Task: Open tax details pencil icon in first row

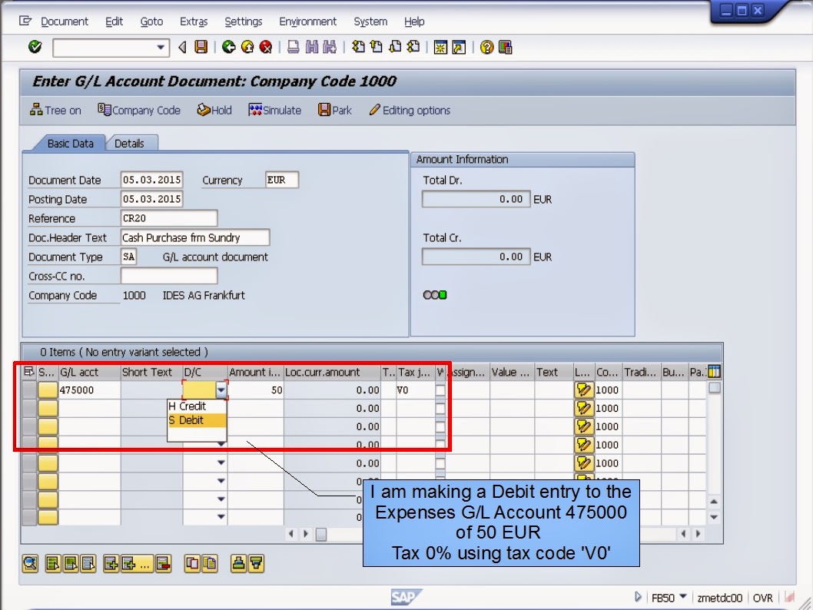Action: 586,390
